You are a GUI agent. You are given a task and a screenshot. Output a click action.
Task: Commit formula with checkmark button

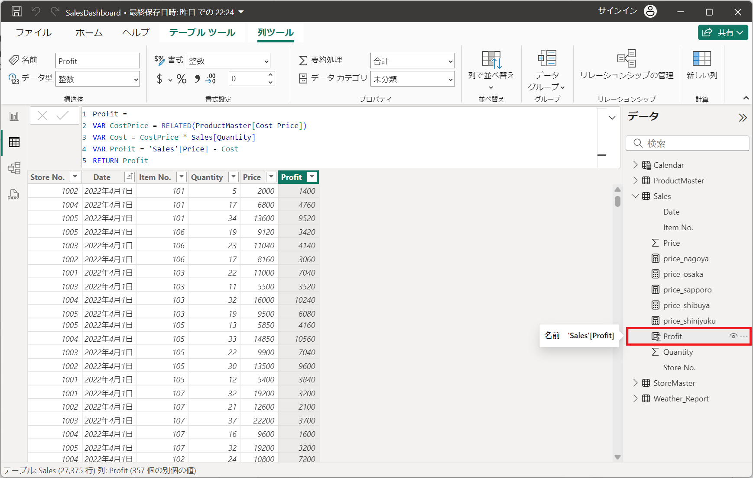pyautogui.click(x=63, y=115)
